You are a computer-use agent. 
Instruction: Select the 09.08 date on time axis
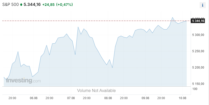pyautogui.click(x=145, y=98)
